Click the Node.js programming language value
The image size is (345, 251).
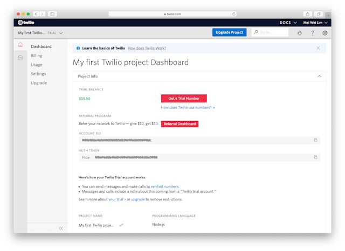click(158, 225)
